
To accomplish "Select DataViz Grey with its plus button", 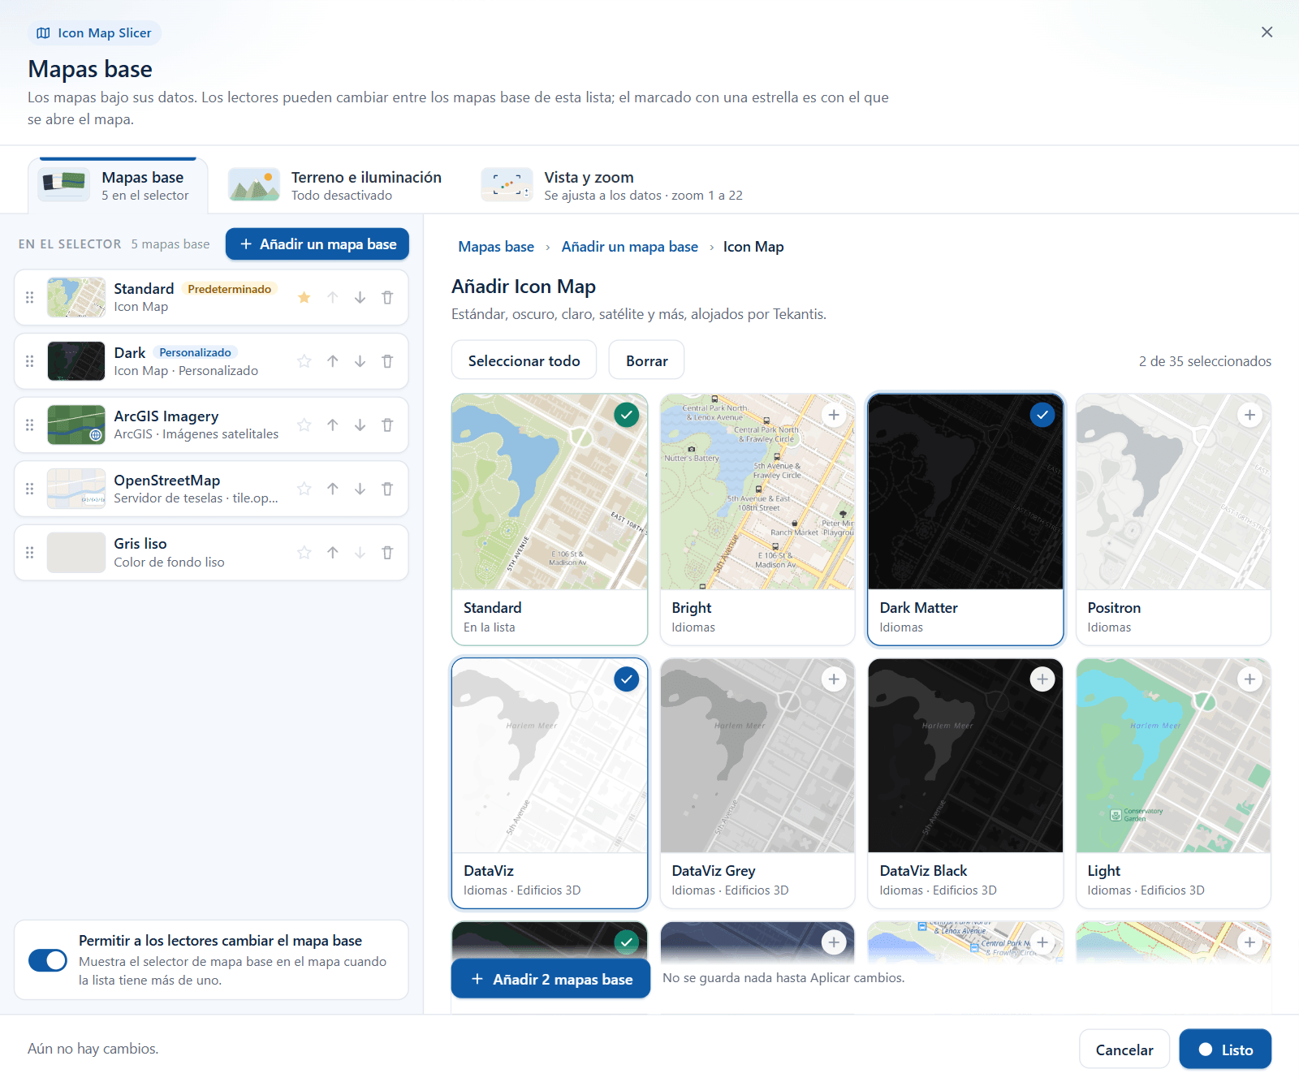I will [834, 679].
